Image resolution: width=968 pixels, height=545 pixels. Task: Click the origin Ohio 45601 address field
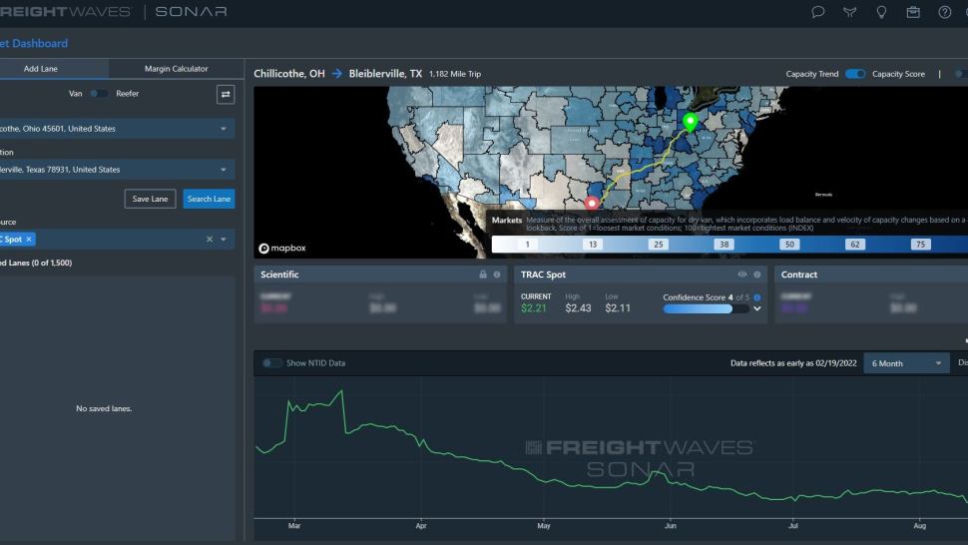(116, 129)
